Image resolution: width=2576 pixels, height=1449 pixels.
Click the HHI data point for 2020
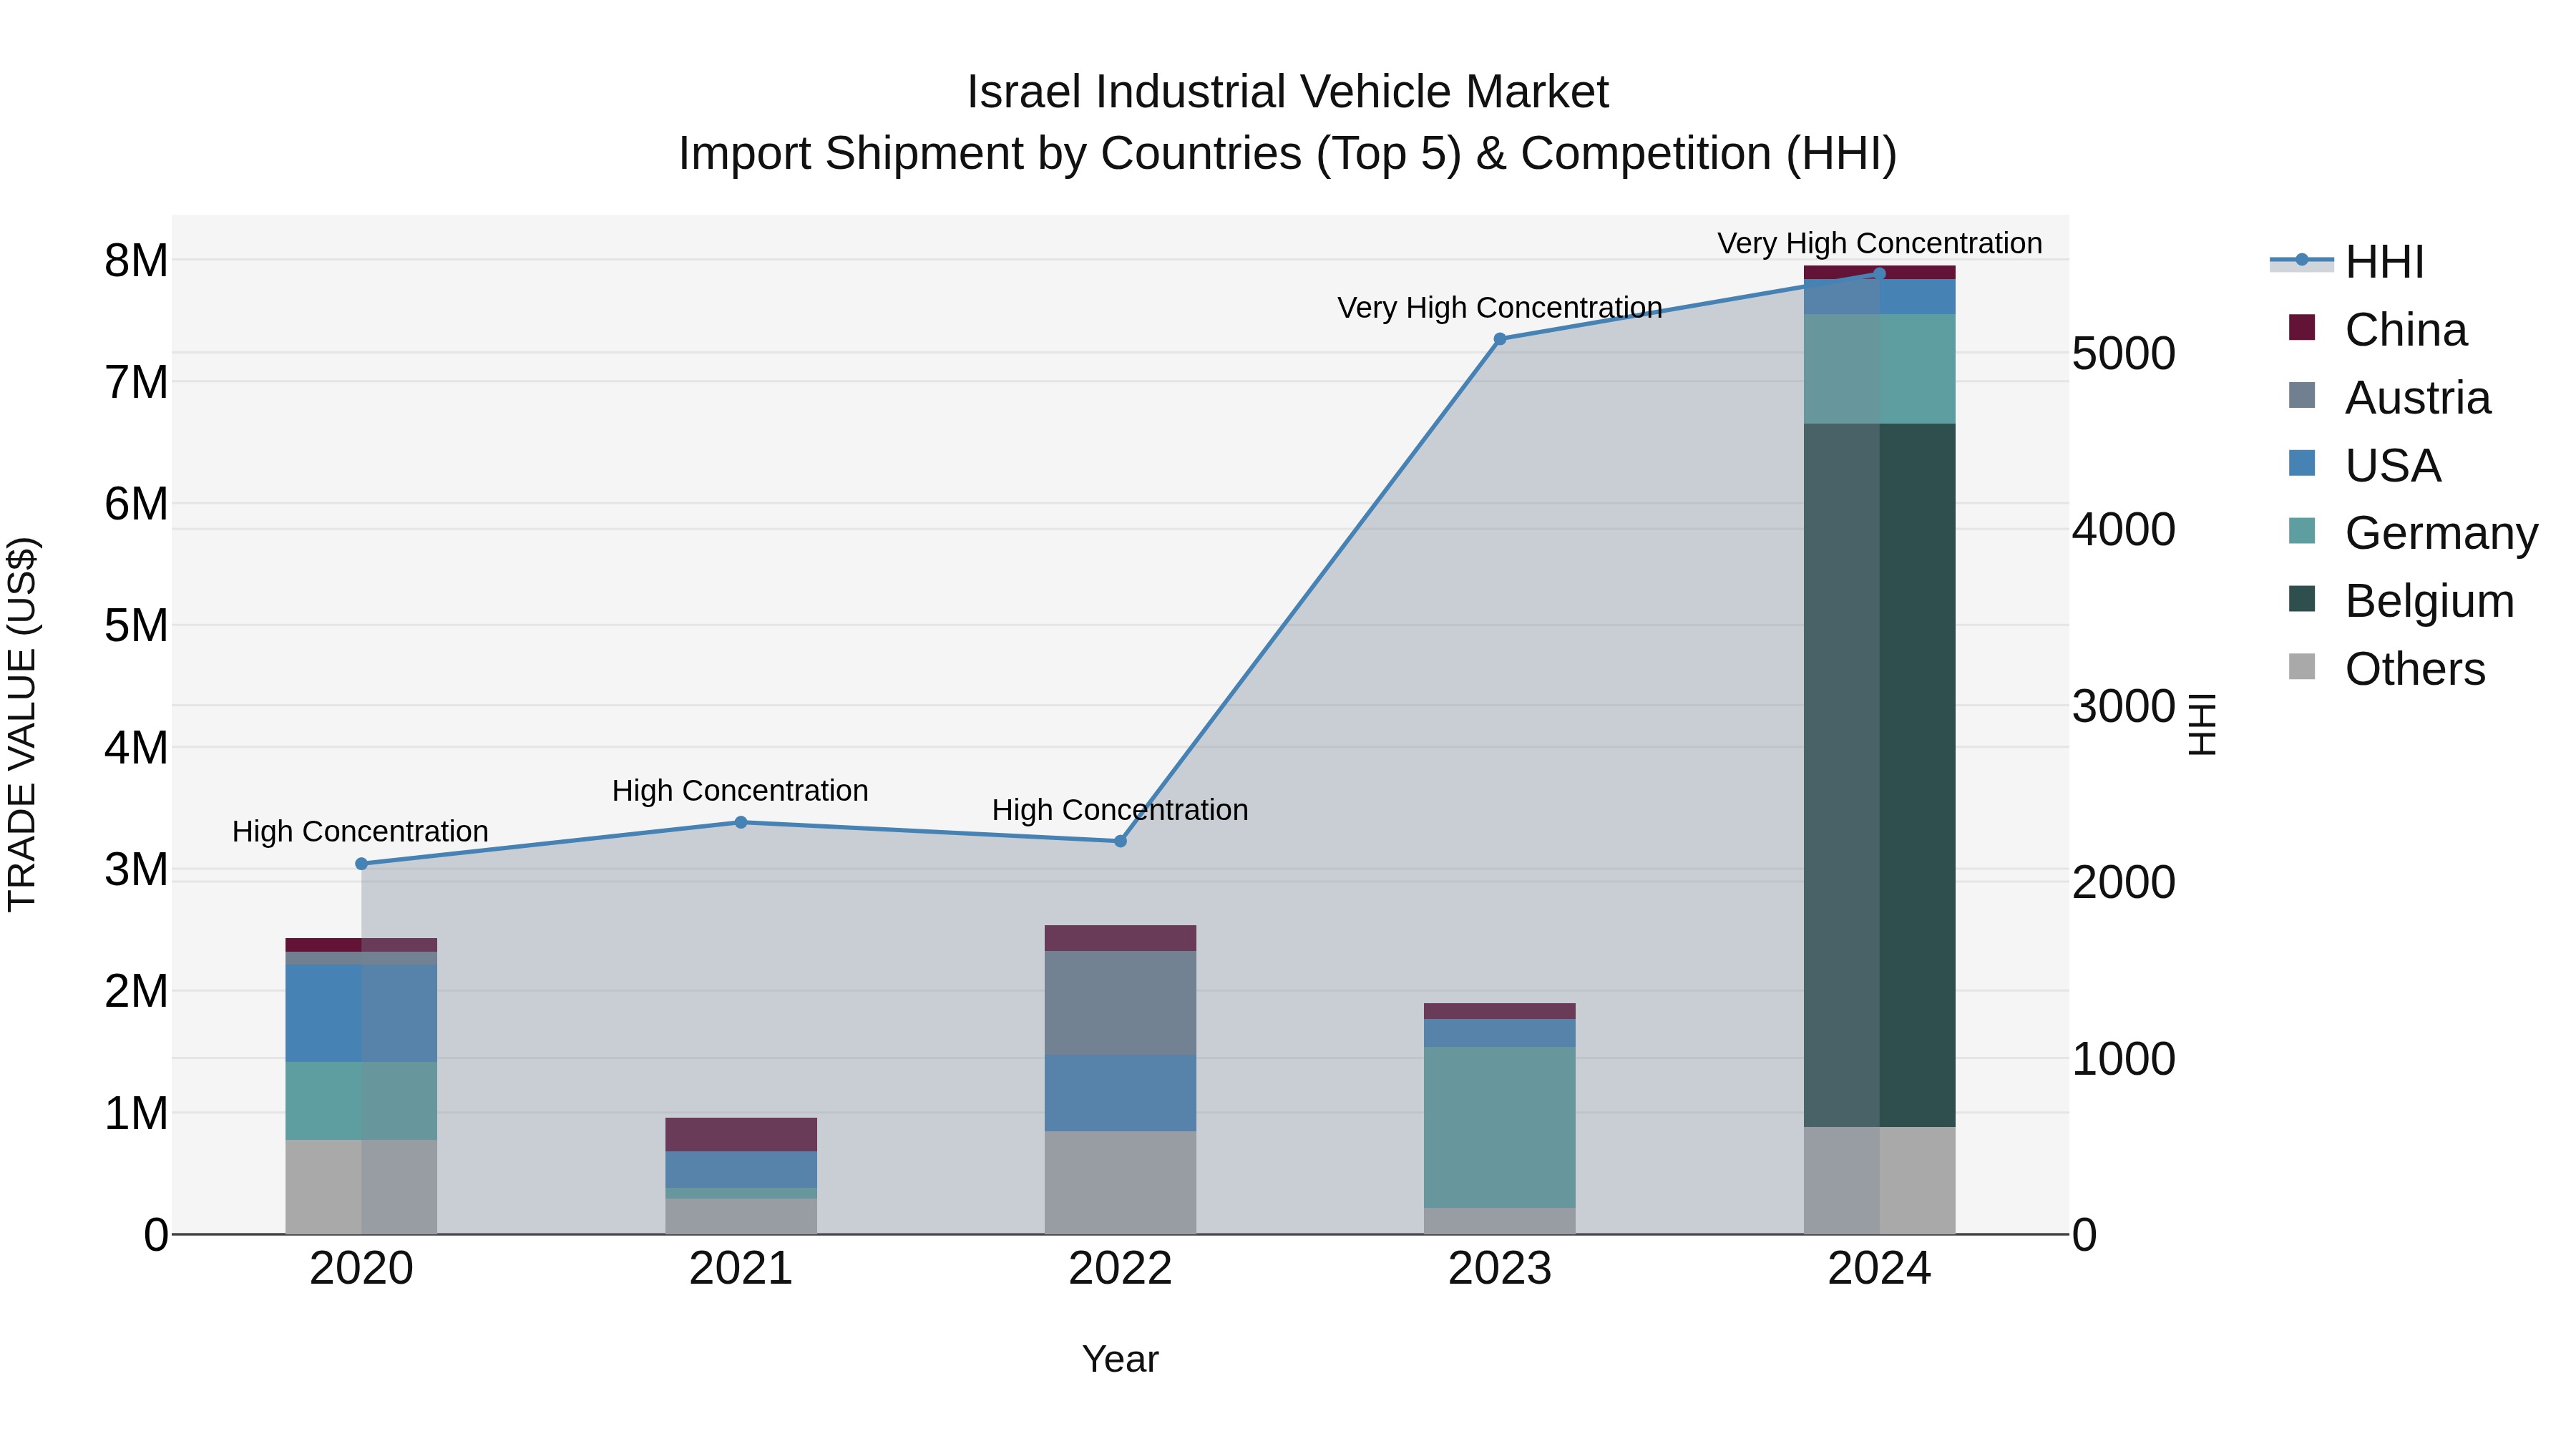[361, 864]
